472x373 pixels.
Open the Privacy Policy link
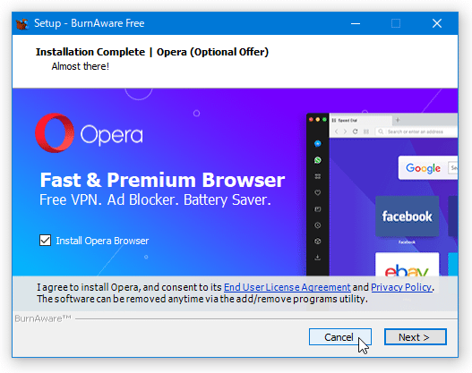pyautogui.click(x=401, y=287)
